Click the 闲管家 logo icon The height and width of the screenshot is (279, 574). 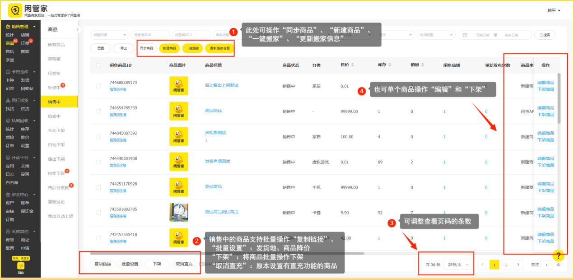point(15,9)
